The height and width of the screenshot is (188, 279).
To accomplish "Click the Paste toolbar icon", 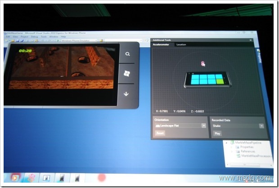I will (x=36, y=40).
